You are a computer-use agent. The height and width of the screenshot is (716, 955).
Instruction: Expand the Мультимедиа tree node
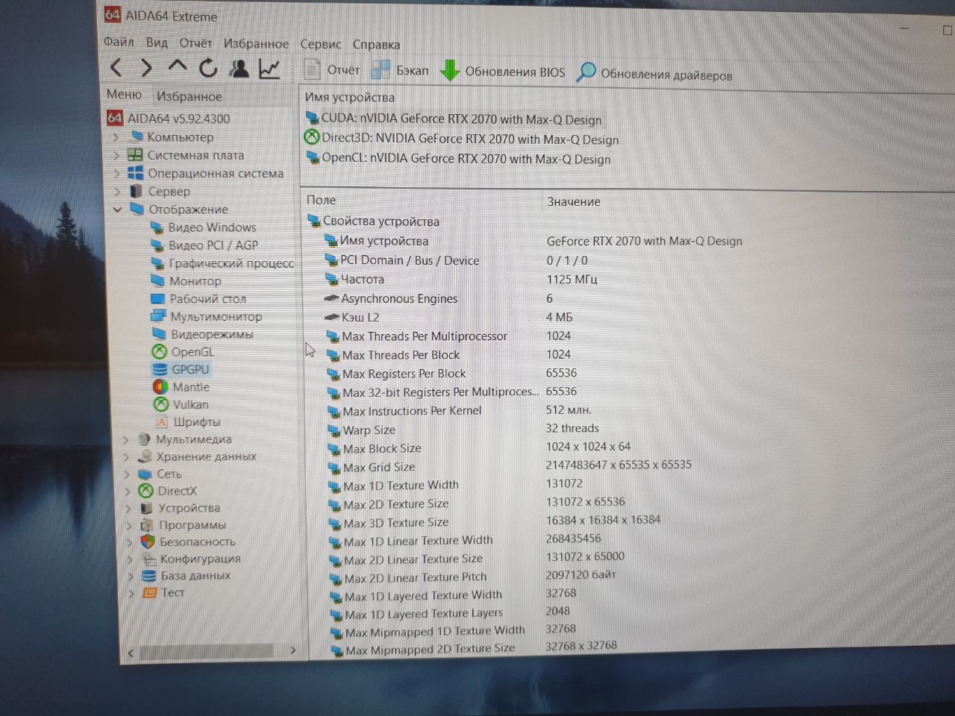[x=125, y=439]
